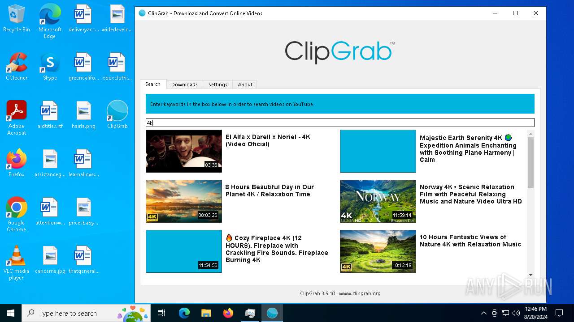Open El Alfa x Darell x Noriel title
This screenshot has height=322, width=574.
click(x=268, y=140)
